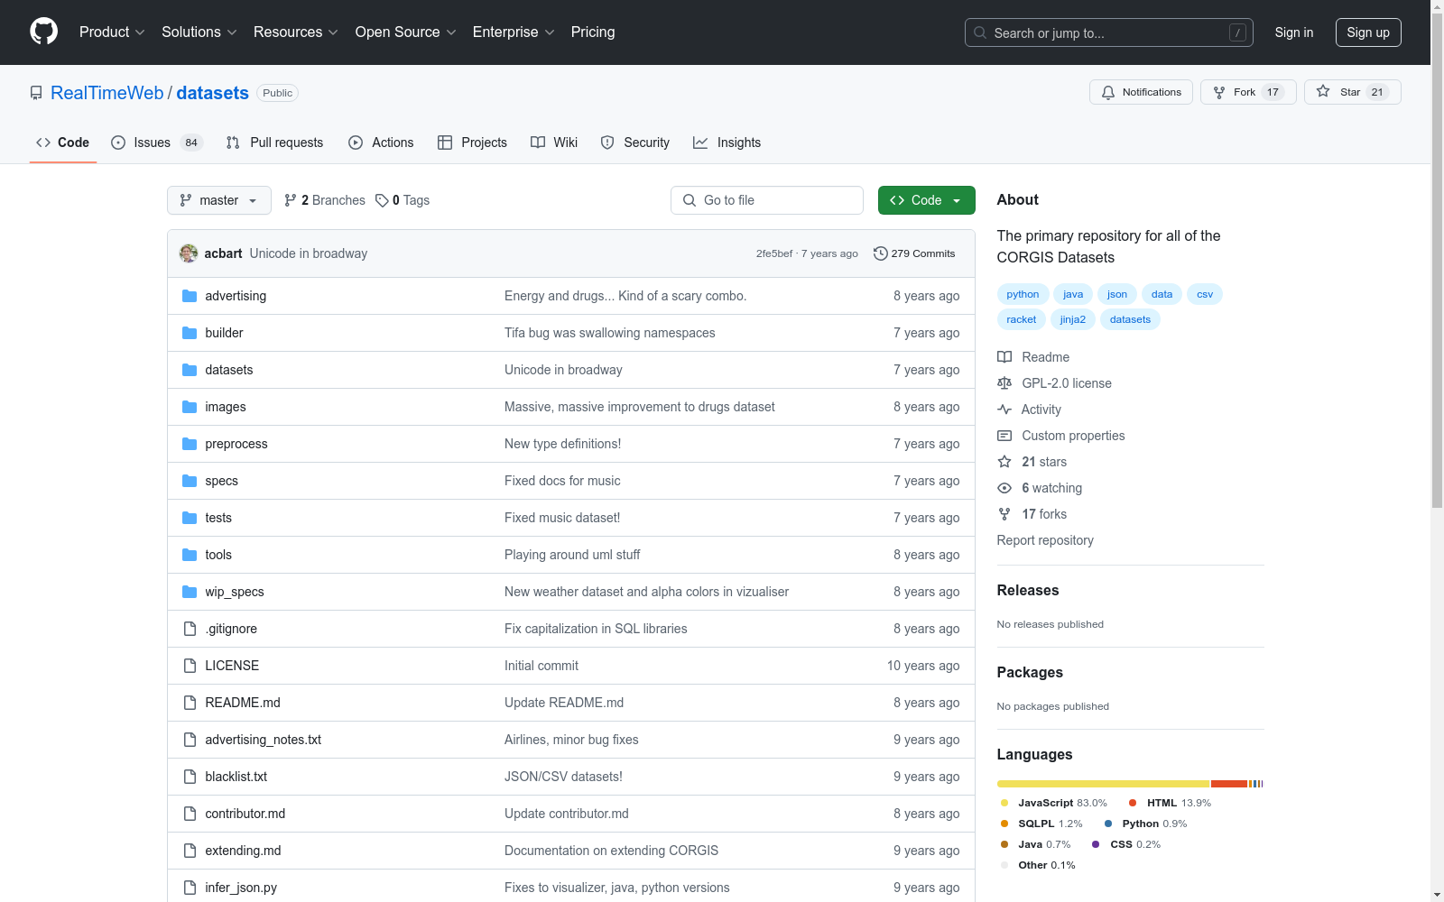1444x902 pixels.
Task: Click the bell icon in Notifications
Action: pyautogui.click(x=1108, y=92)
